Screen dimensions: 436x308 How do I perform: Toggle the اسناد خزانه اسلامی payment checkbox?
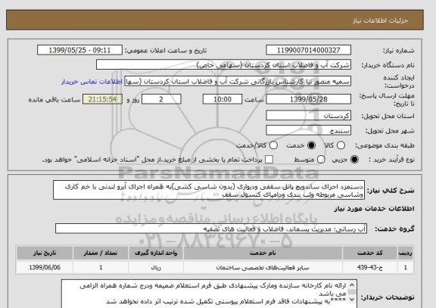point(269,160)
